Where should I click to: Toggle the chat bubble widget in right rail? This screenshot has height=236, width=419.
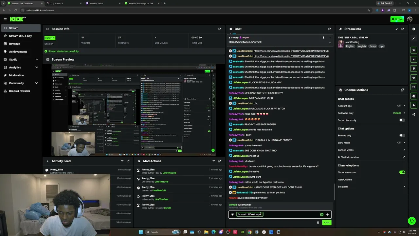pos(414,78)
